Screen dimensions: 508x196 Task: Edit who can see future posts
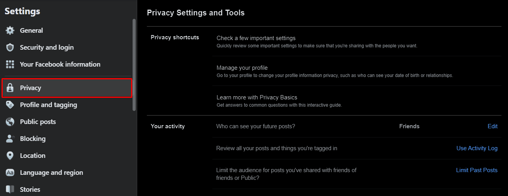(x=493, y=126)
